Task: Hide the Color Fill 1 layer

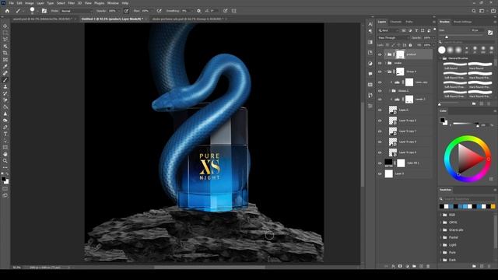Action: [x=380, y=163]
